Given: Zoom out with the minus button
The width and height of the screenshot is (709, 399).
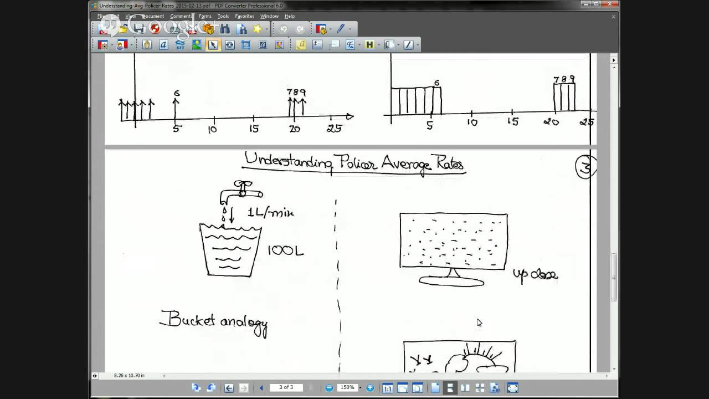Looking at the screenshot, I should [x=329, y=388].
